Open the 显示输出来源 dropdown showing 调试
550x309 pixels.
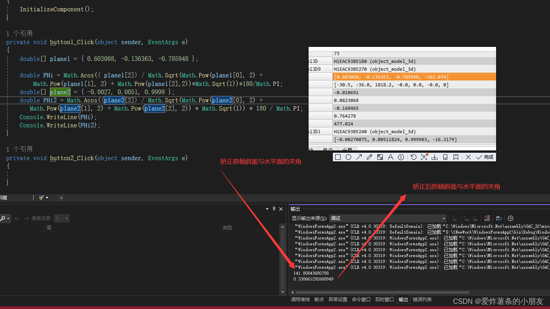pyautogui.click(x=388, y=218)
